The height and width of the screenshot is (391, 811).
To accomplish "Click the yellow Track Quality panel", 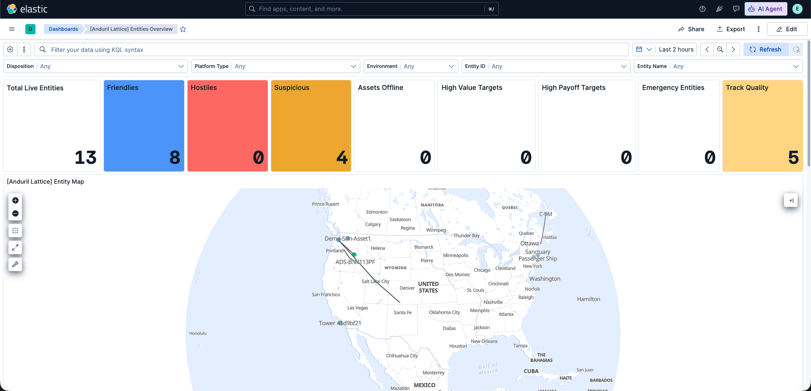I will pyautogui.click(x=763, y=126).
